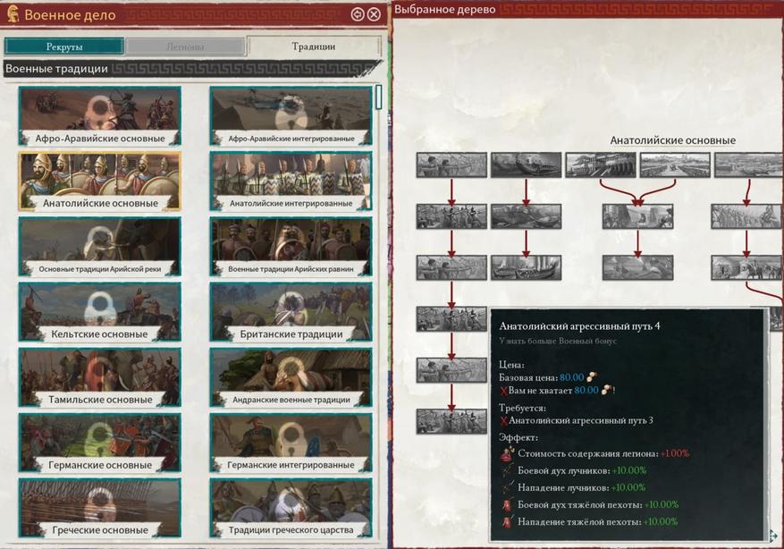This screenshot has width=784, height=549.
Task: Select the third node in the archer column
Action: tap(451, 267)
